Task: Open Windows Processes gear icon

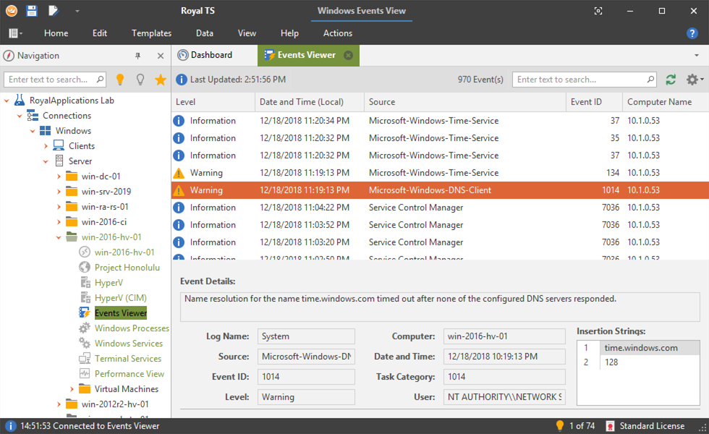Action: click(85, 328)
